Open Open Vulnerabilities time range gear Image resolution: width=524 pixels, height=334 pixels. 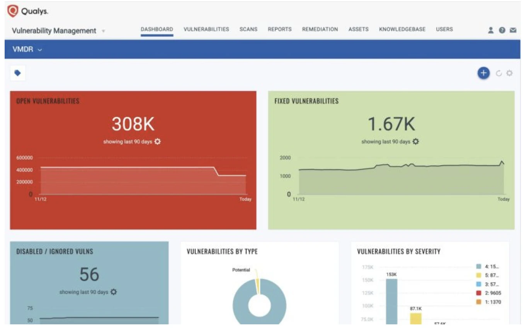[157, 141]
